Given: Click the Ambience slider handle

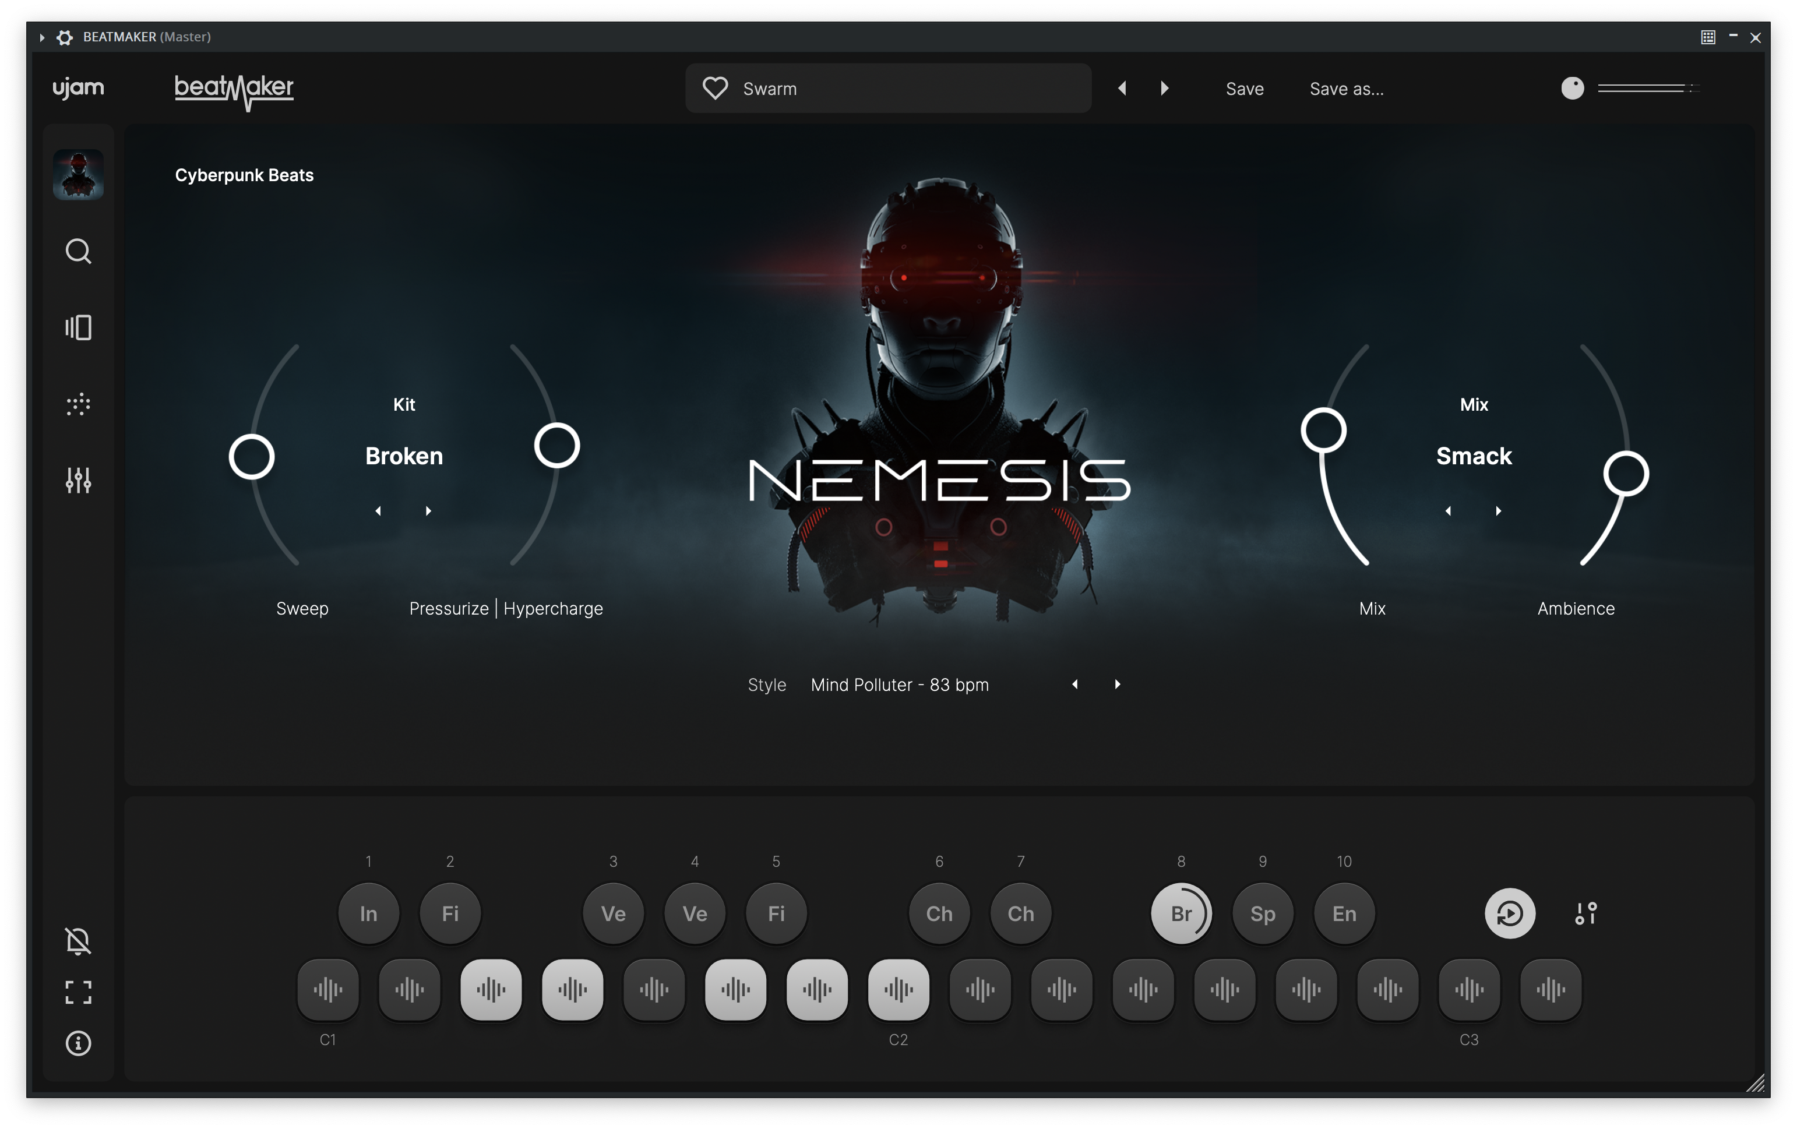Looking at the screenshot, I should pyautogui.click(x=1626, y=473).
